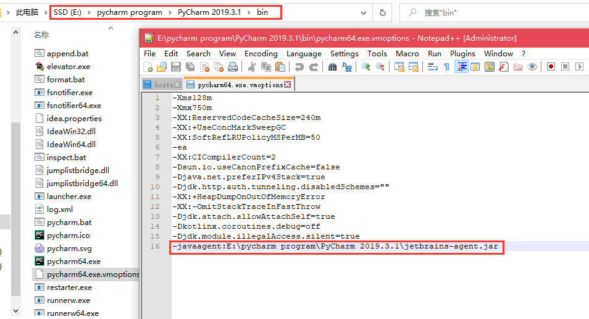The width and height of the screenshot is (589, 319).
Task: Click the Stop Recording macro icon
Action: coord(565,67)
